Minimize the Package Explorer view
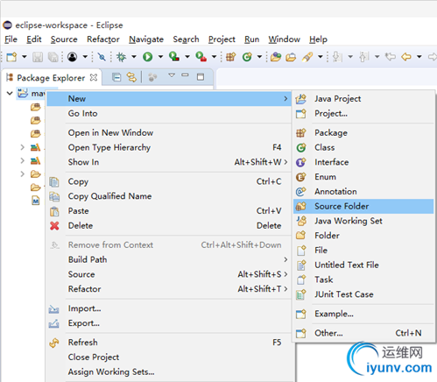The width and height of the screenshot is (437, 382). 185,75
